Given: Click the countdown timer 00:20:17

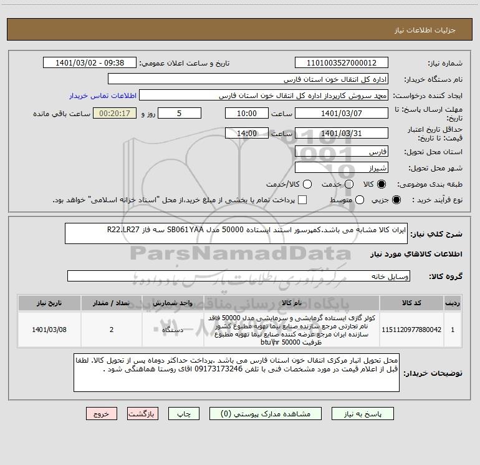Looking at the screenshot, I should coord(115,113).
